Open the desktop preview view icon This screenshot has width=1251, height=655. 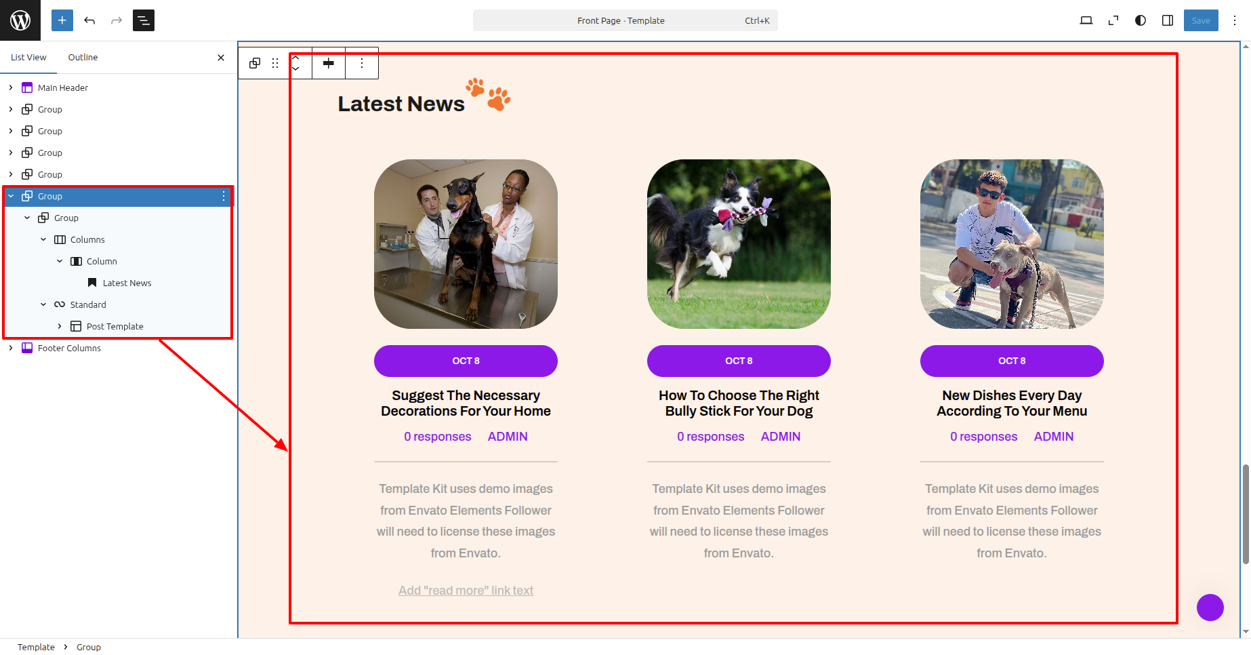pos(1086,20)
